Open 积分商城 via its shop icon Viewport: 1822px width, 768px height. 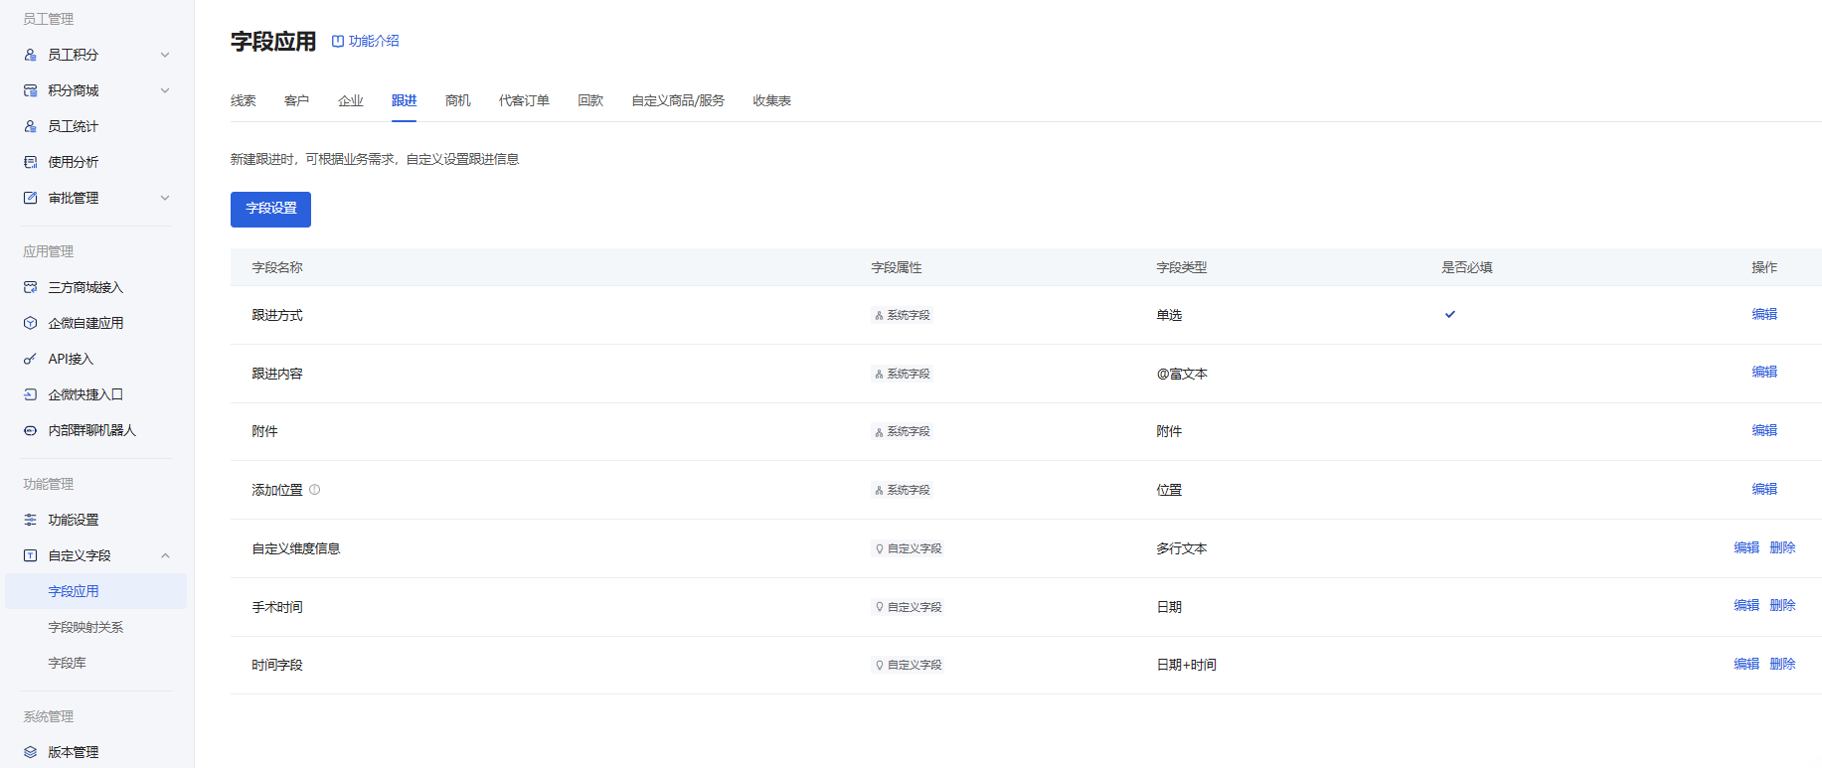(x=30, y=90)
